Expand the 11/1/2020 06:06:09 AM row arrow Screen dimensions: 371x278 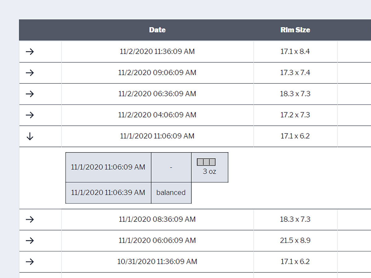[30, 241]
